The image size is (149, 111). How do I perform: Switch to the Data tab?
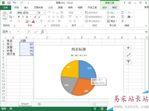click(60, 7)
